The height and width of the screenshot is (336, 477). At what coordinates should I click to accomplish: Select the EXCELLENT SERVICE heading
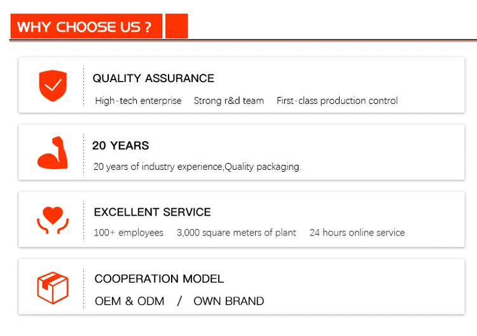[x=152, y=212]
